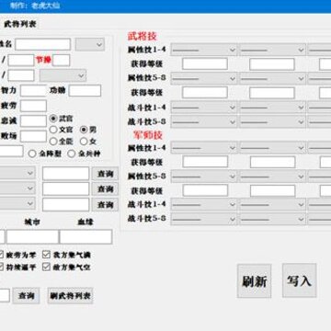
Task: Click the 查询 button beside 刷武将列表
Action: (26, 296)
